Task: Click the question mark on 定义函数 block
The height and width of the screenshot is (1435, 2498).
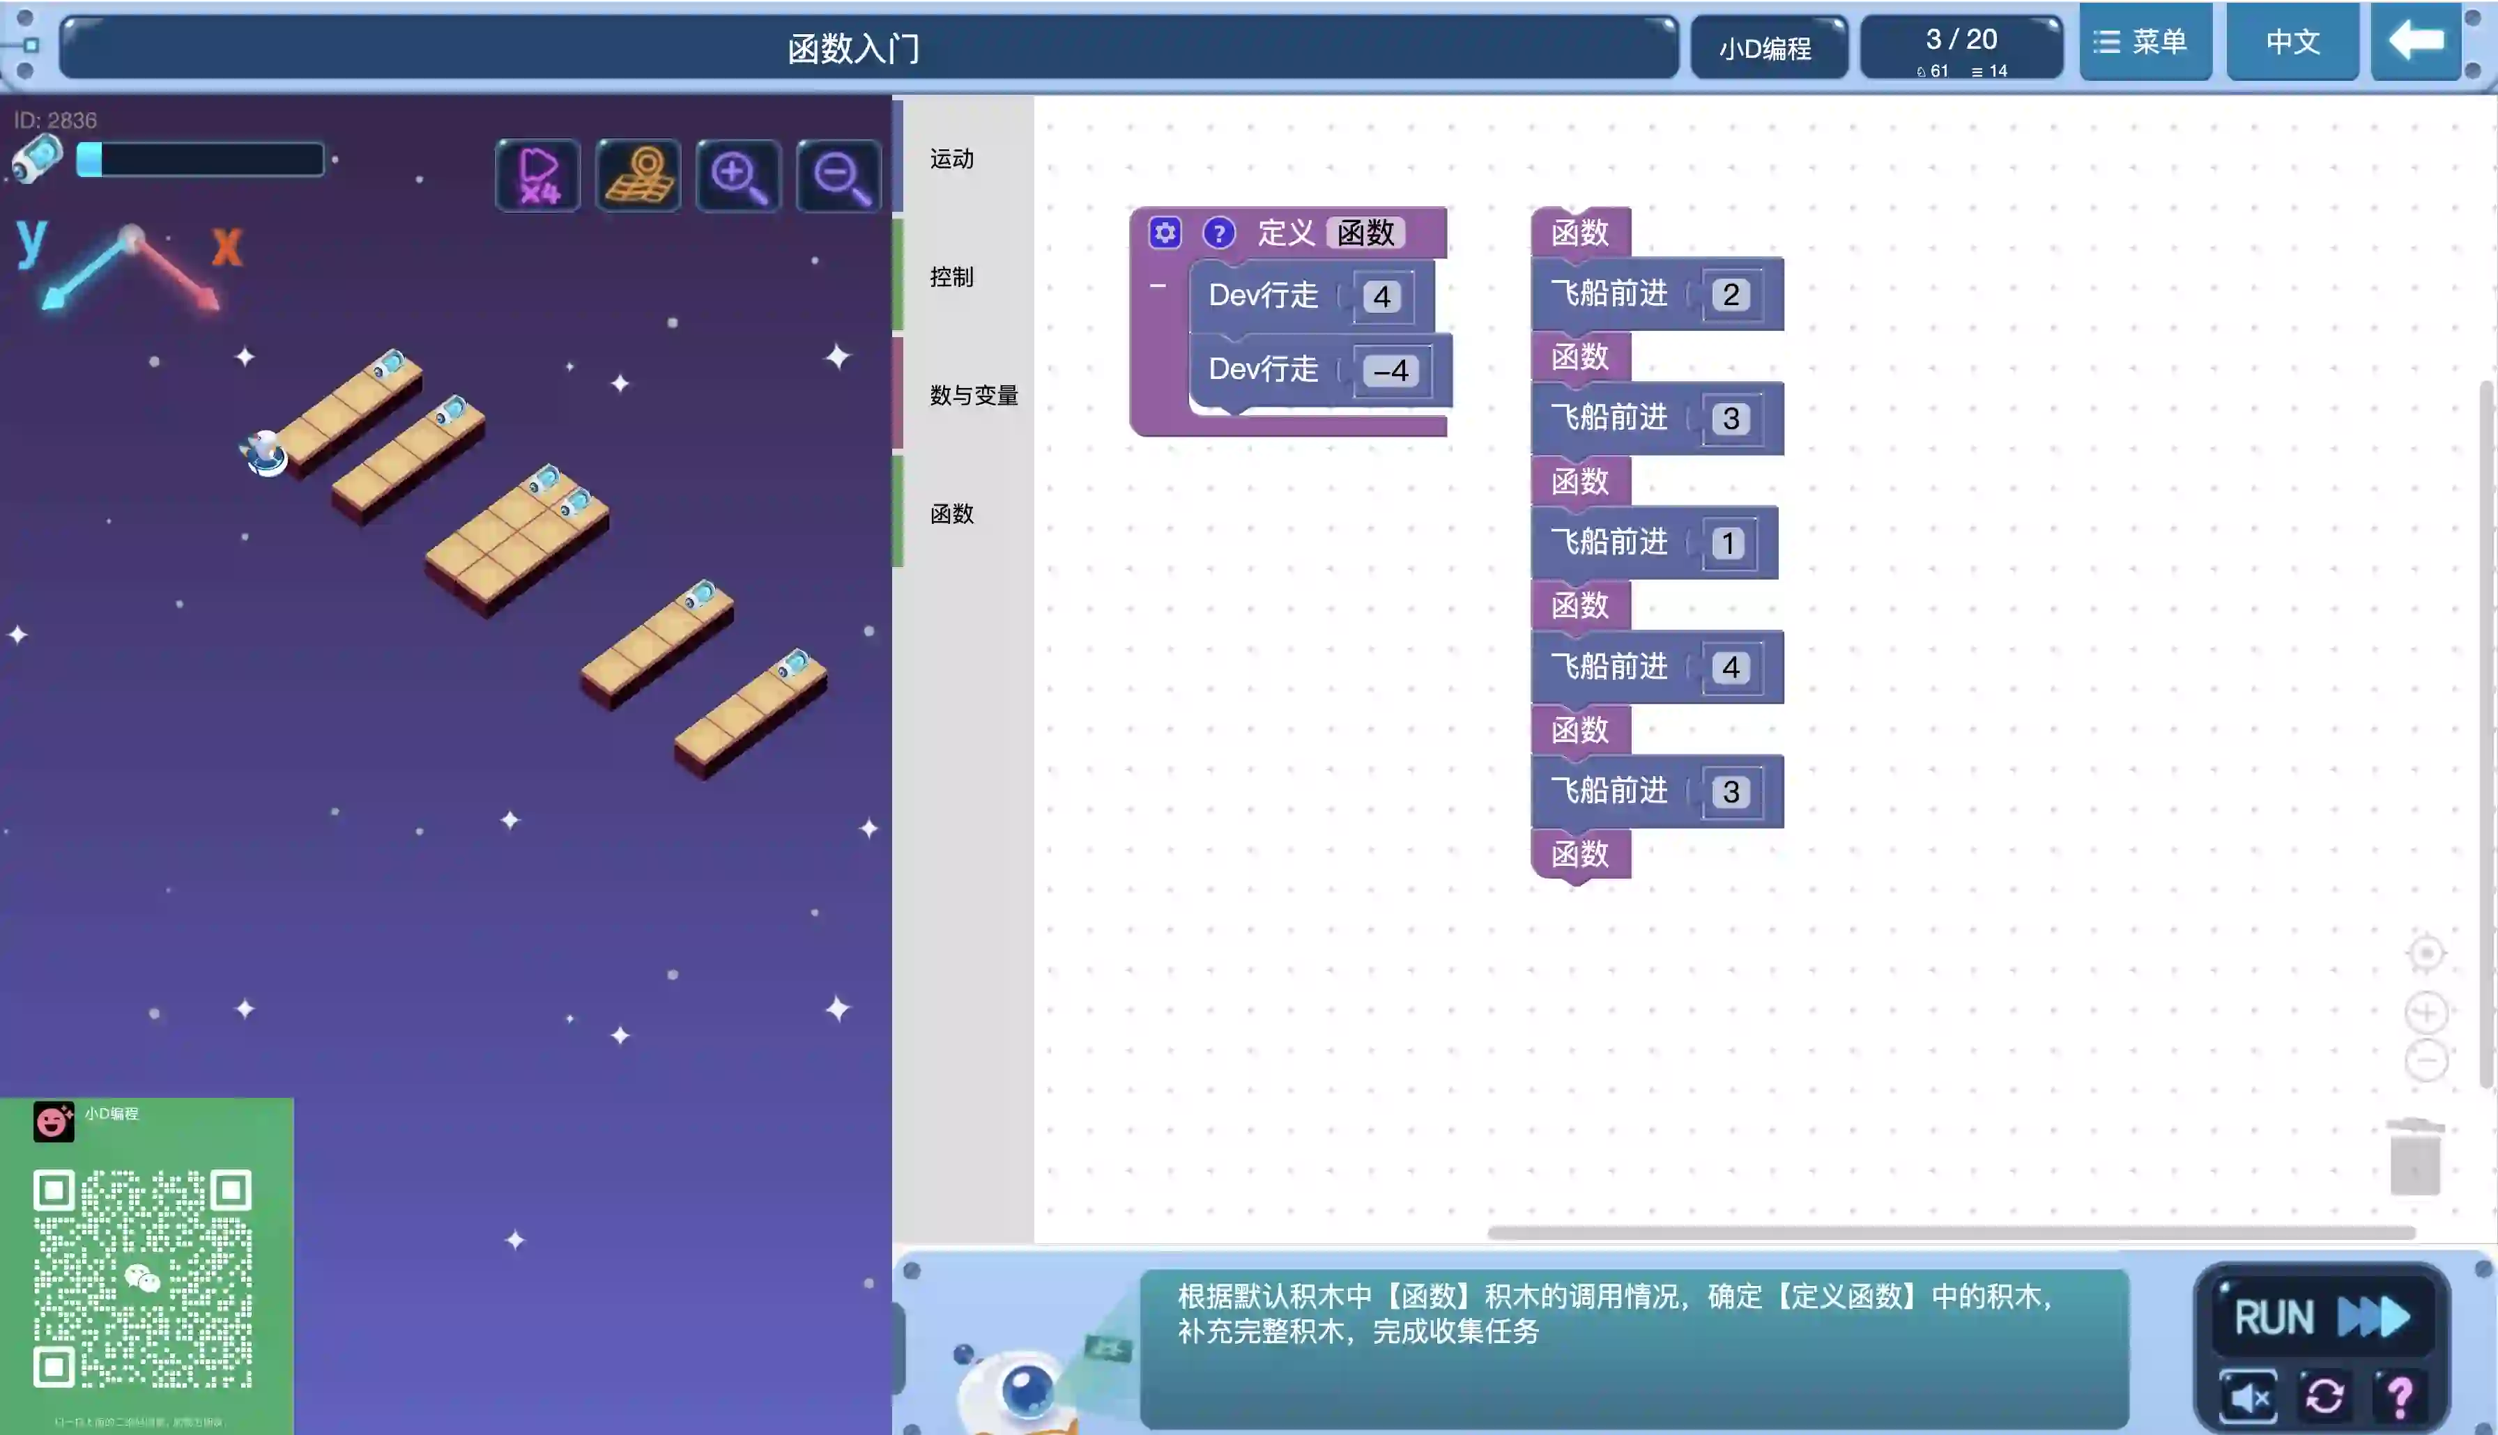Action: click(1218, 233)
